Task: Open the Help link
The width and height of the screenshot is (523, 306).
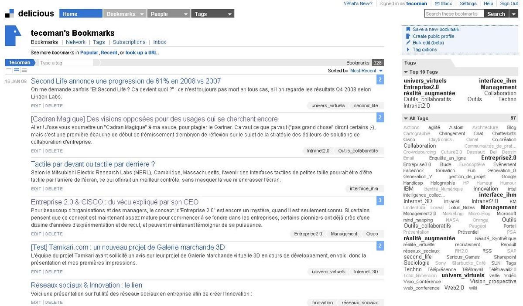Action: [x=488, y=3]
